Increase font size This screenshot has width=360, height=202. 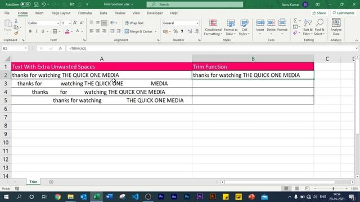(x=75, y=23)
